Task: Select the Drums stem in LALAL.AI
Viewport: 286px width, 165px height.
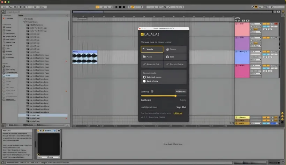Action: pyautogui.click(x=175, y=49)
